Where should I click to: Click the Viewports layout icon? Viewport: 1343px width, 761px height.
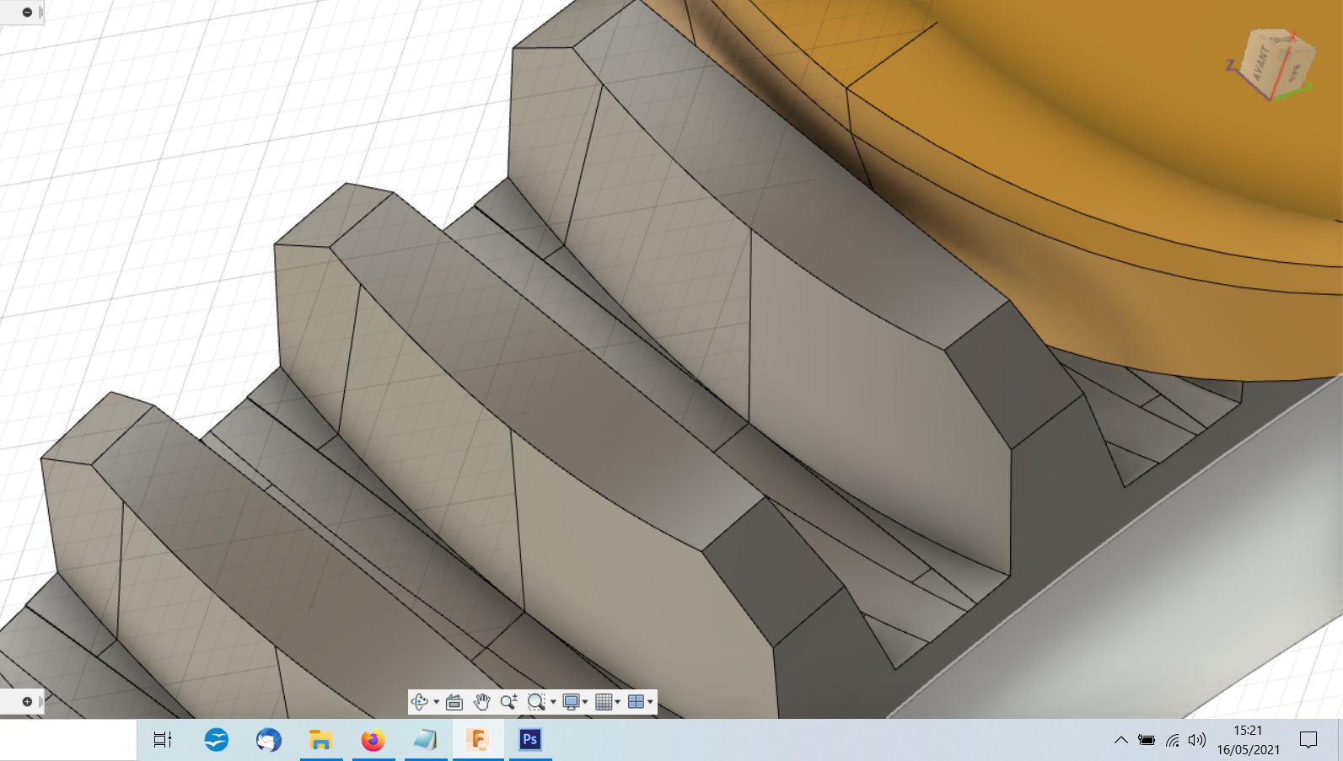pyautogui.click(x=637, y=701)
